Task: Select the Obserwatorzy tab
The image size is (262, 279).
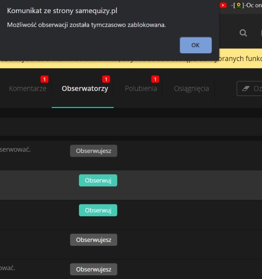Action: 85,89
